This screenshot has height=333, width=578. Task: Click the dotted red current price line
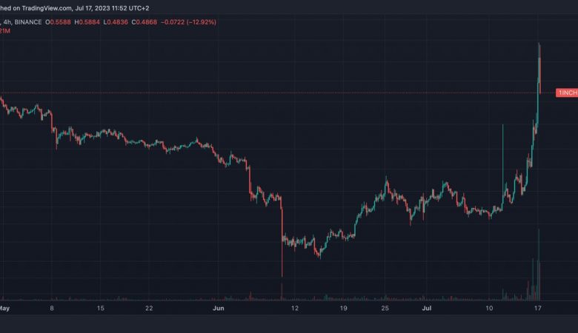[277, 92]
